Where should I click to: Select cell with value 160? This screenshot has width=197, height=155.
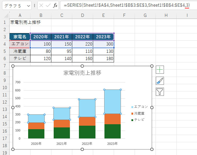(x=83, y=59)
